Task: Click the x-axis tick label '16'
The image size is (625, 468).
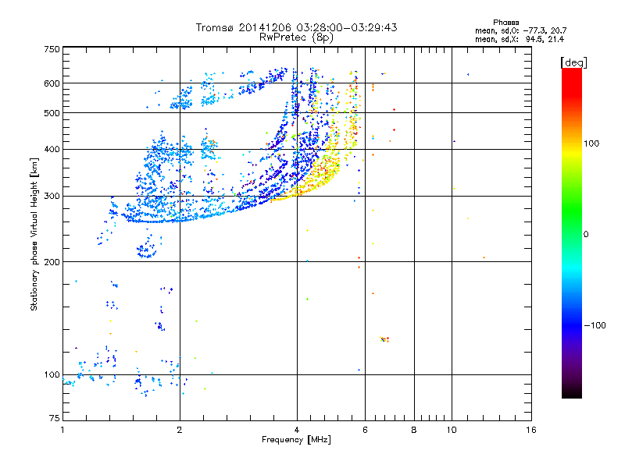Action: 531,430
